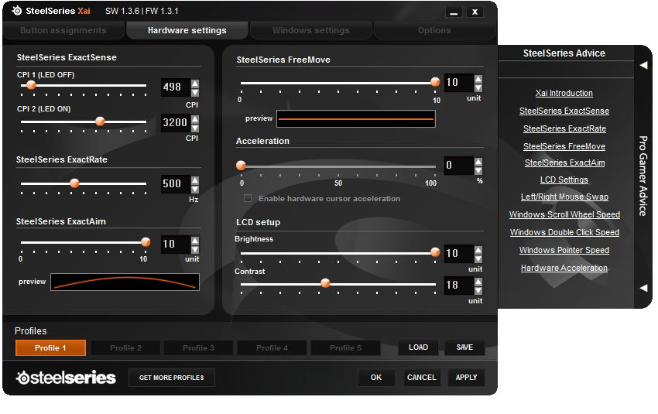
Task: Click the LOAD profile button
Action: tap(418, 347)
